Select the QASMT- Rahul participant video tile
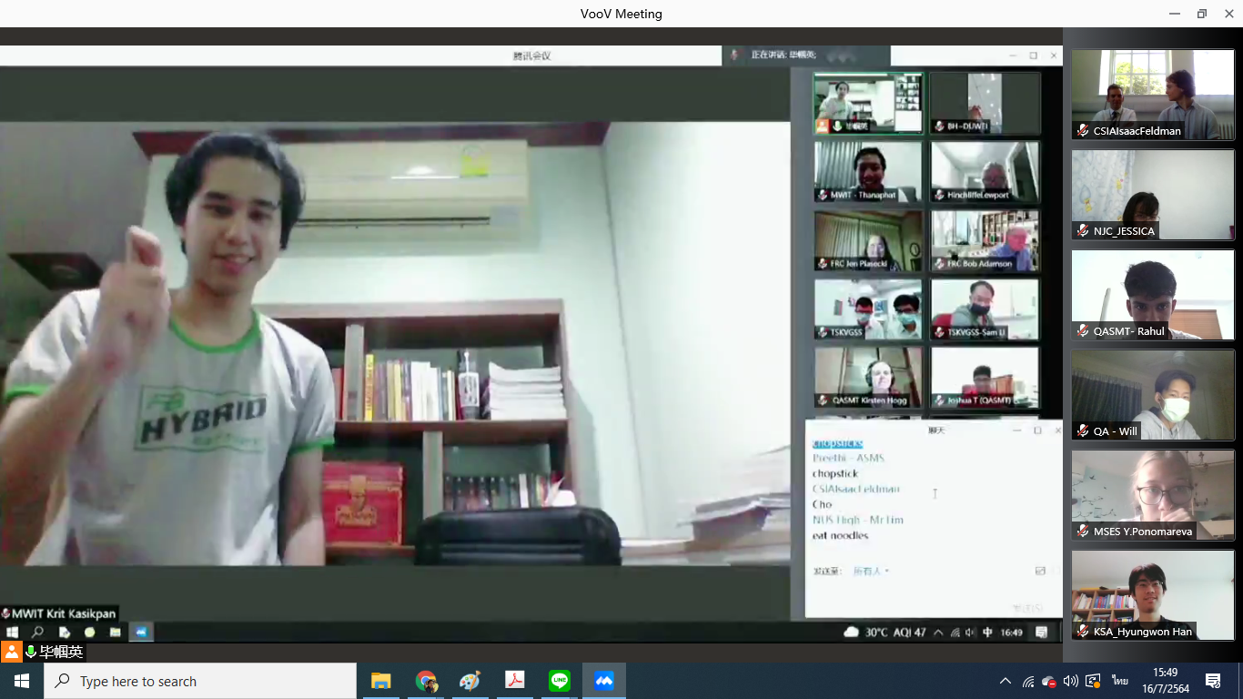This screenshot has height=699, width=1243. coord(1153,295)
